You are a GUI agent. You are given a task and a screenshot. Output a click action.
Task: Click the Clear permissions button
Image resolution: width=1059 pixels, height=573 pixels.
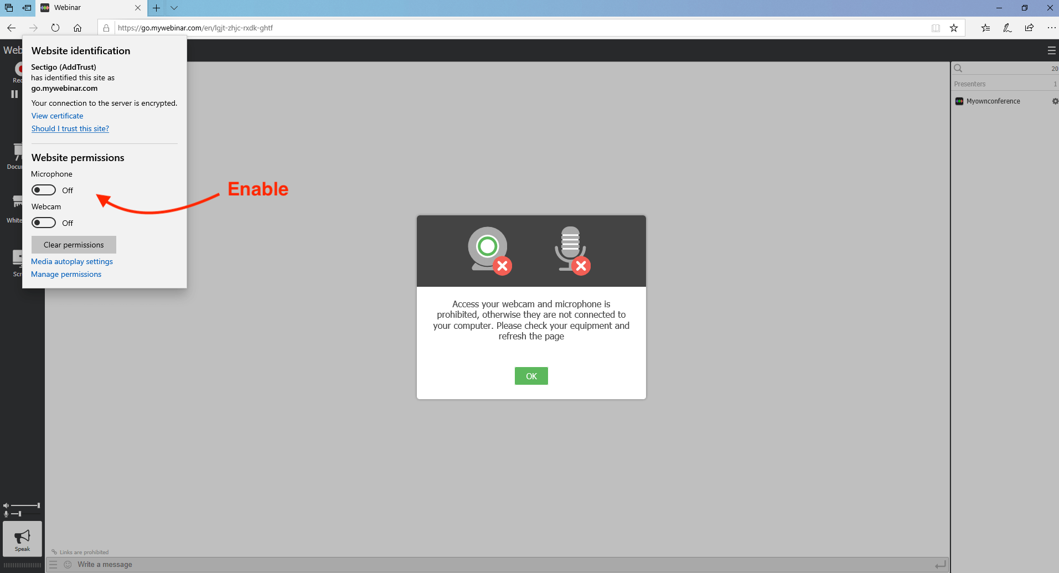click(x=74, y=245)
